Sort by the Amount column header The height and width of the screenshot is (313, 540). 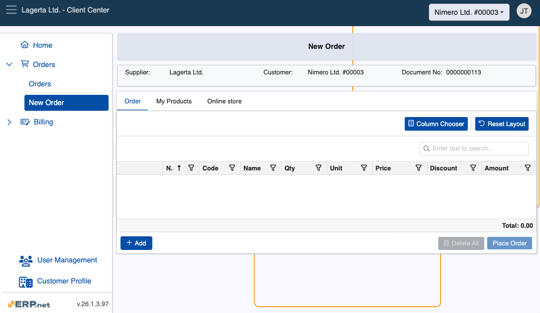pyautogui.click(x=497, y=168)
